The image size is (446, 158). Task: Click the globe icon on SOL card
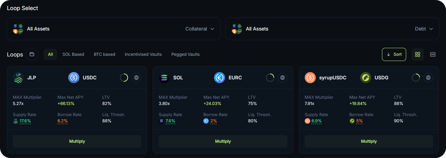pyautogui.click(x=282, y=78)
